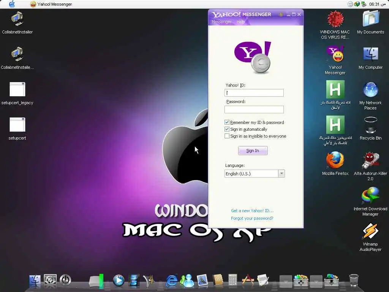
Task: Enable Sign in as invisible to everyone
Action: click(227, 136)
